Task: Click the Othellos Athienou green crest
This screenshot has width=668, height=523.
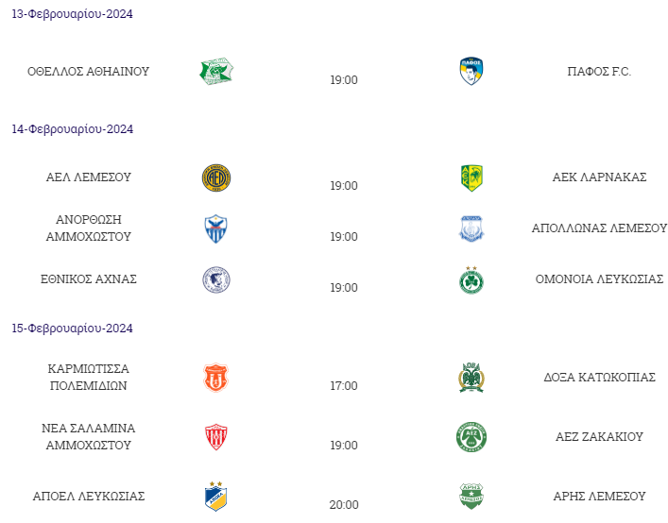Action: click(216, 71)
